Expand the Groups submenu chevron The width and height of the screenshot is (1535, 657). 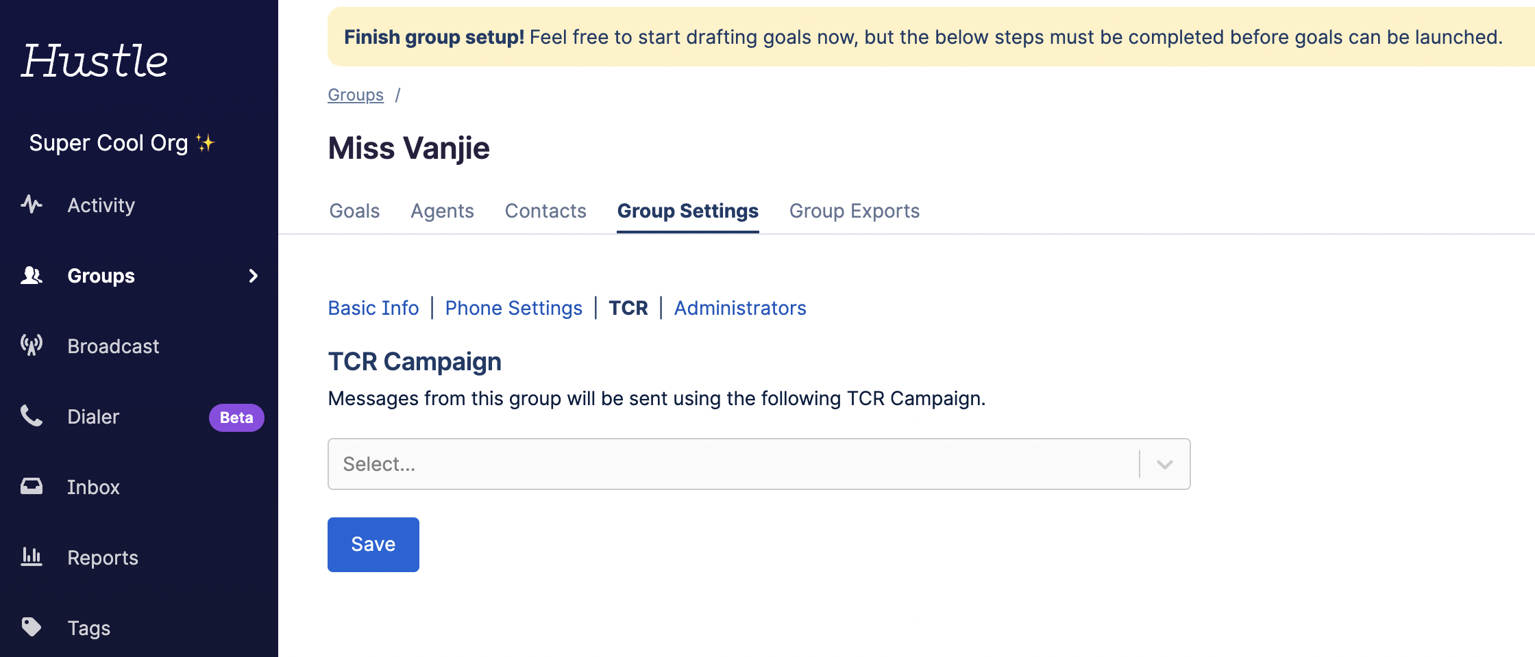pyautogui.click(x=254, y=276)
